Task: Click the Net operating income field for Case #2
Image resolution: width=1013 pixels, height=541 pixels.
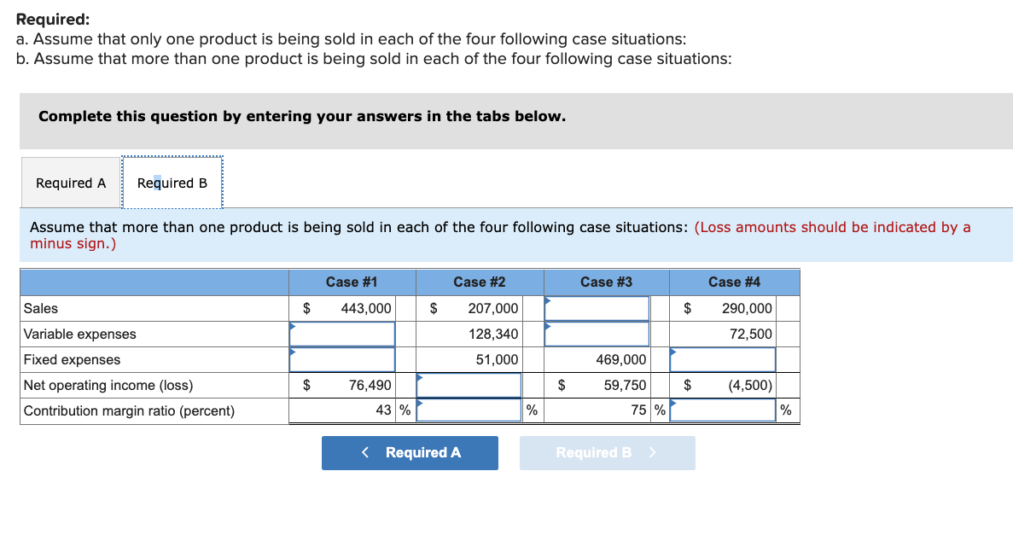Action: (469, 385)
